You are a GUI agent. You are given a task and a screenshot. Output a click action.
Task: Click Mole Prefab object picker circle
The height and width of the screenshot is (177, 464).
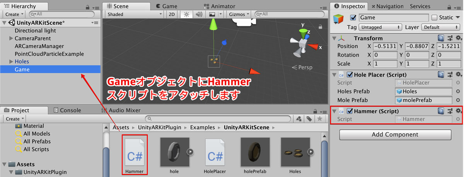click(458, 100)
